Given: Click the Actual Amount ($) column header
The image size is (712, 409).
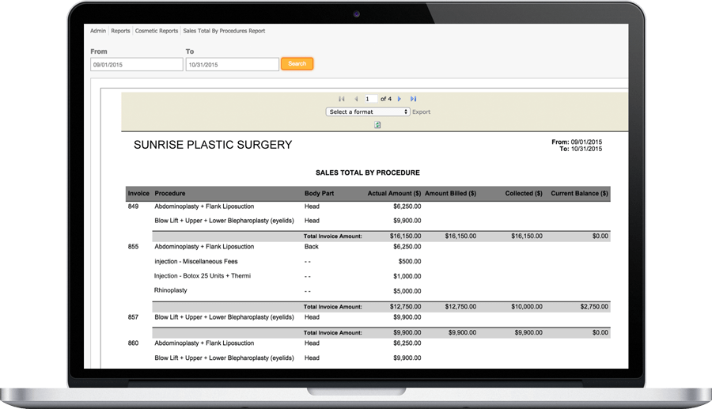Looking at the screenshot, I should coord(394,193).
